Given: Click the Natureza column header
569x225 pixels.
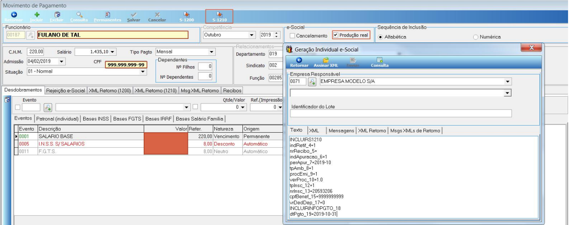Looking at the screenshot, I should (227, 128).
